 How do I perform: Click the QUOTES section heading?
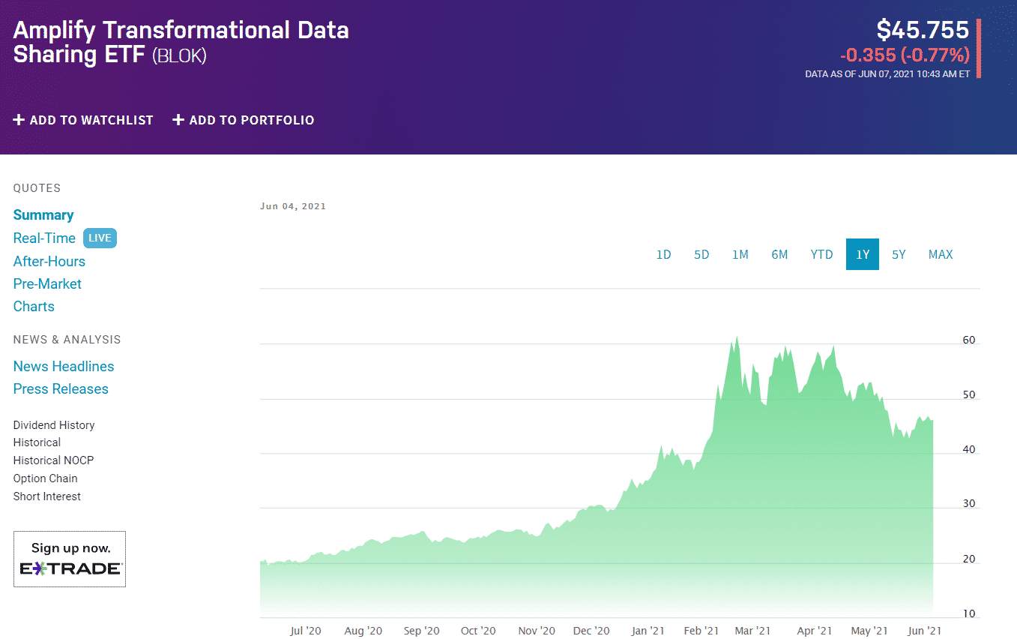(37, 188)
